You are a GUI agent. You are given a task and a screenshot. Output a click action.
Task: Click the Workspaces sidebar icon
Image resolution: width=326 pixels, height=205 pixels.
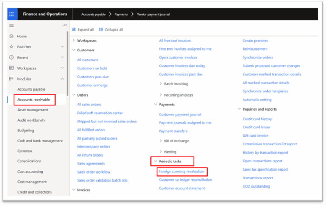click(x=11, y=68)
